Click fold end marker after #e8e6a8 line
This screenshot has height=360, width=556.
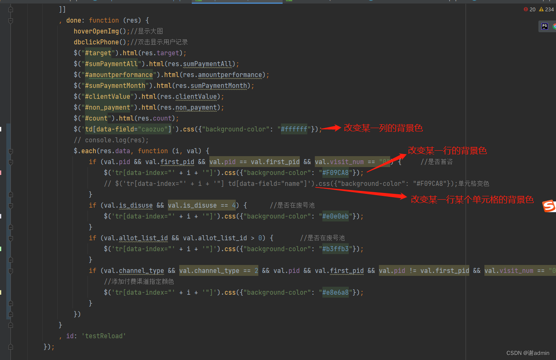(11, 303)
